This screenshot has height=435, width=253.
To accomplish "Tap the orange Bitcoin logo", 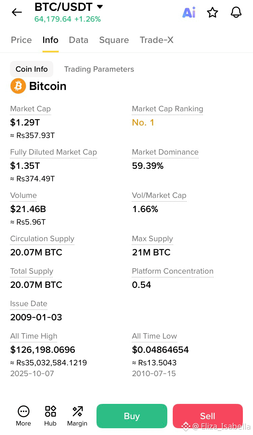I will 18,86.
